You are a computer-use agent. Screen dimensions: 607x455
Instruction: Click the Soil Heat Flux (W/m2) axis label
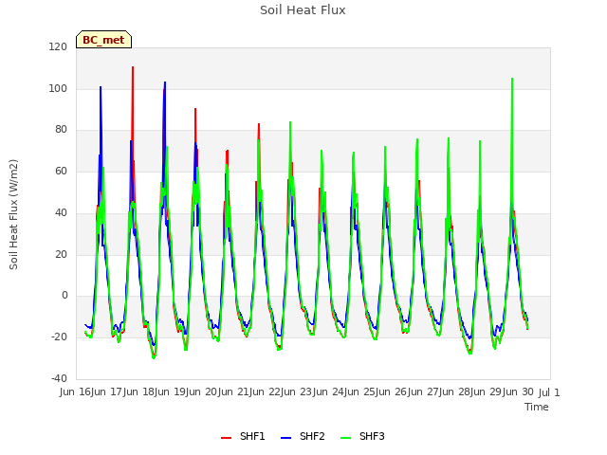click(13, 214)
